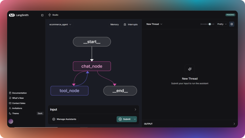Screen dimensions: 245x138
Task: Open the What's New link
Action: pyautogui.click(x=18, y=98)
